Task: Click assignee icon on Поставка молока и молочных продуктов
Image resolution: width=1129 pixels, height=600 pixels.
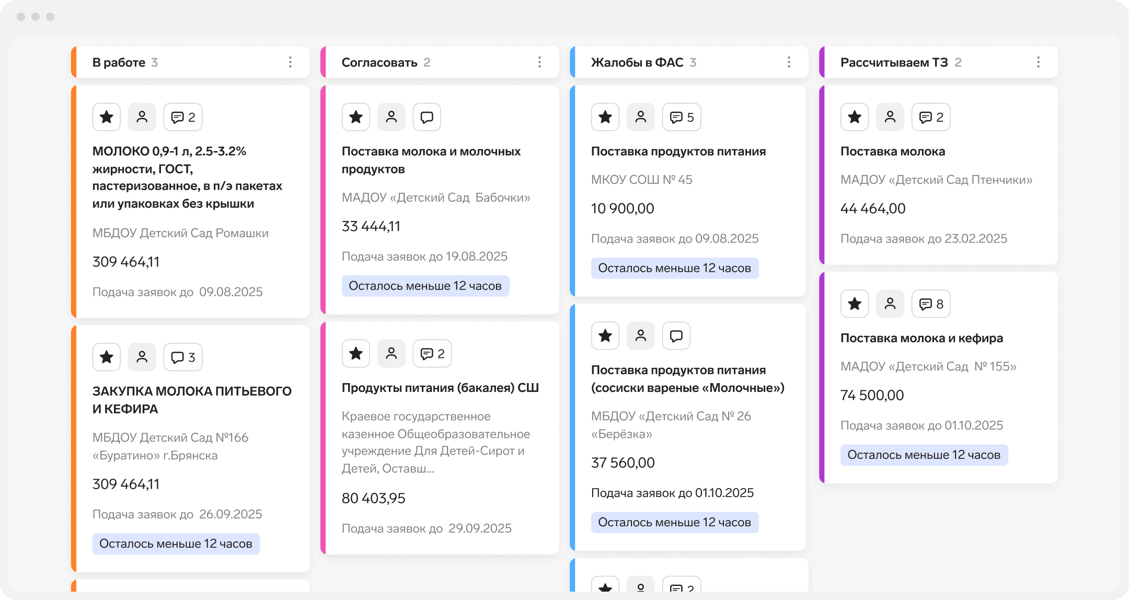Action: tap(391, 117)
